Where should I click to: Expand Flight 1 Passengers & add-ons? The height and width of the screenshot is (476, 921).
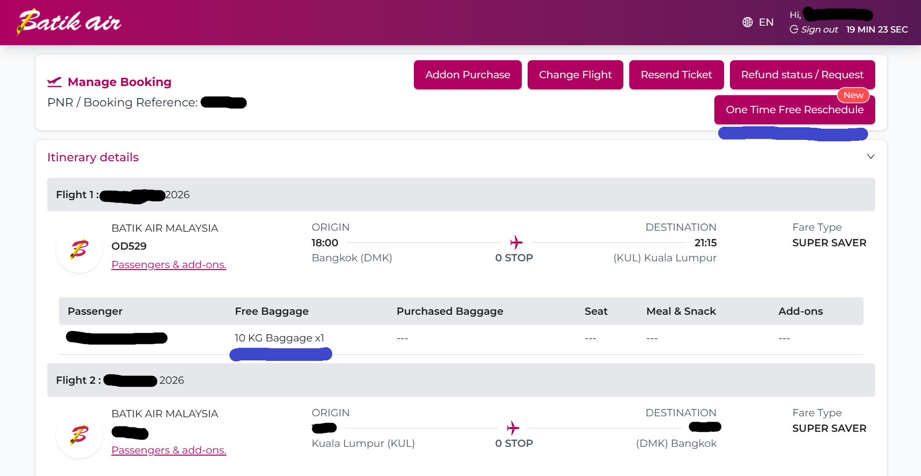click(x=169, y=265)
